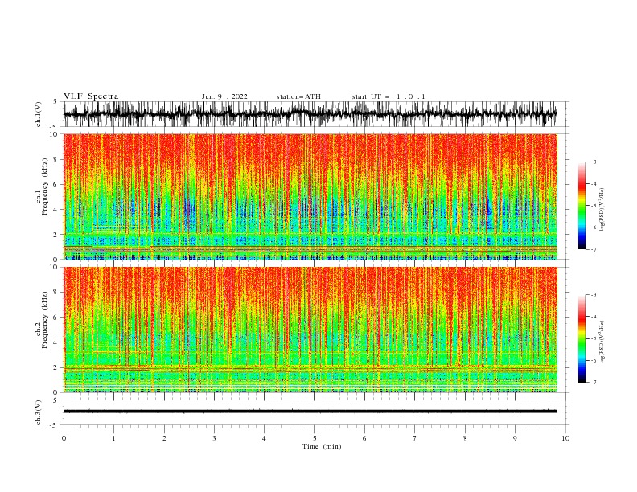Click time axis tick label '2'

(164, 438)
